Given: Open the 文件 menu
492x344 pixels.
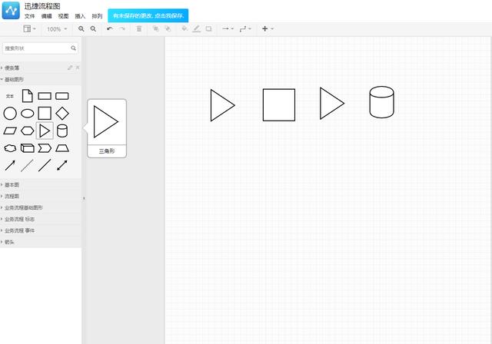Looking at the screenshot, I should point(29,15).
